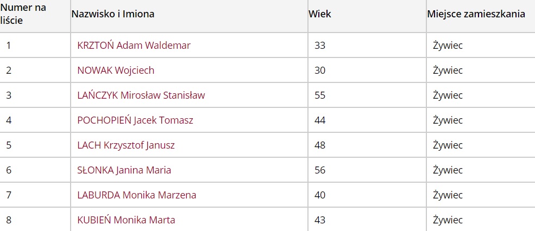
Task: Select list number 6 cell
Action: point(9,170)
